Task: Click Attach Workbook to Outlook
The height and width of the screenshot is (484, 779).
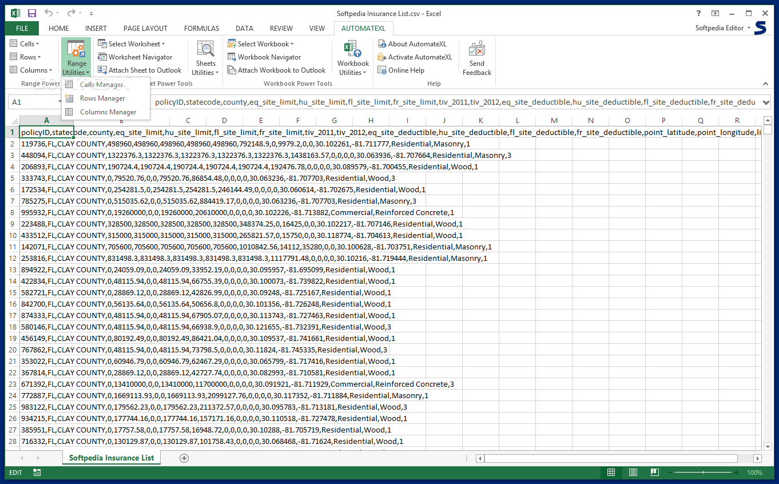Action: tap(276, 70)
